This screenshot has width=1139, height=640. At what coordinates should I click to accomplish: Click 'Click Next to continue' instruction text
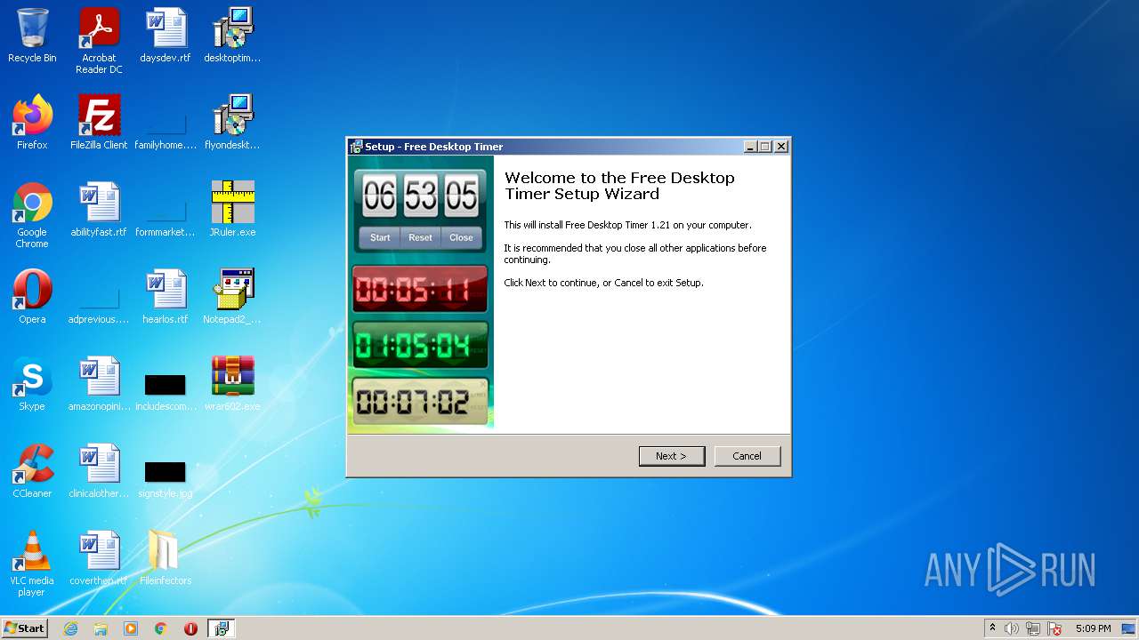pyautogui.click(x=603, y=283)
